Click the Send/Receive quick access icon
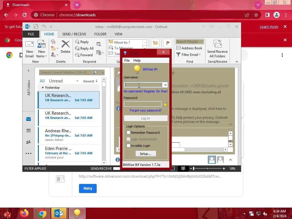 pos(36,27)
